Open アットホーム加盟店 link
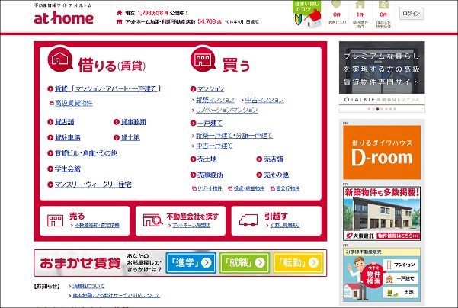458x308 pixels. click(191, 226)
